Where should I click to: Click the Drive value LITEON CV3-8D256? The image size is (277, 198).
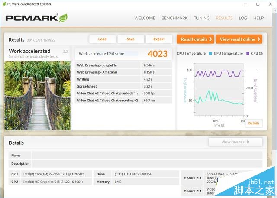tap(133, 174)
